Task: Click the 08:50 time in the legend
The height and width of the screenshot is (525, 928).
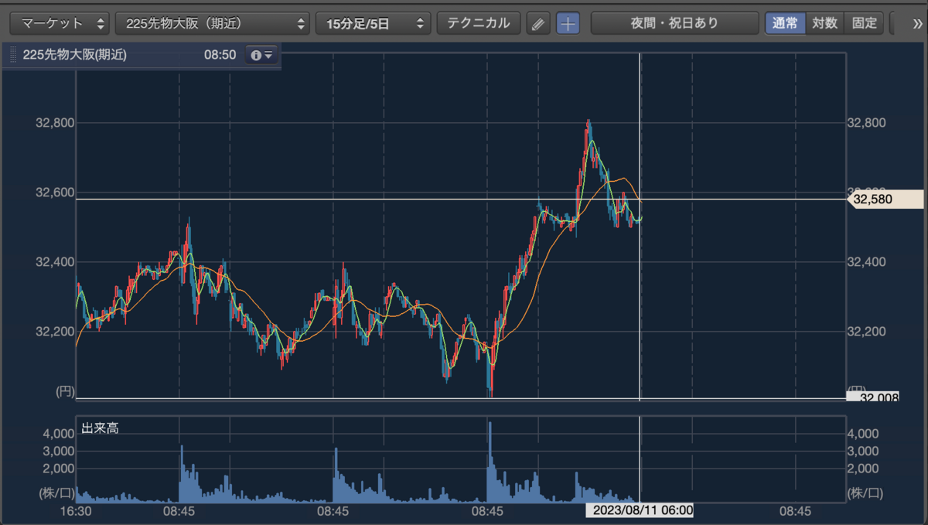Action: click(x=220, y=55)
